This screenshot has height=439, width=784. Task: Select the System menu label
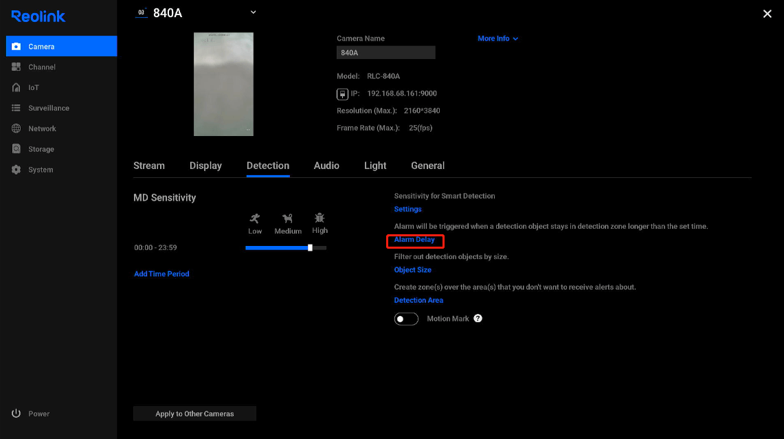tap(41, 170)
